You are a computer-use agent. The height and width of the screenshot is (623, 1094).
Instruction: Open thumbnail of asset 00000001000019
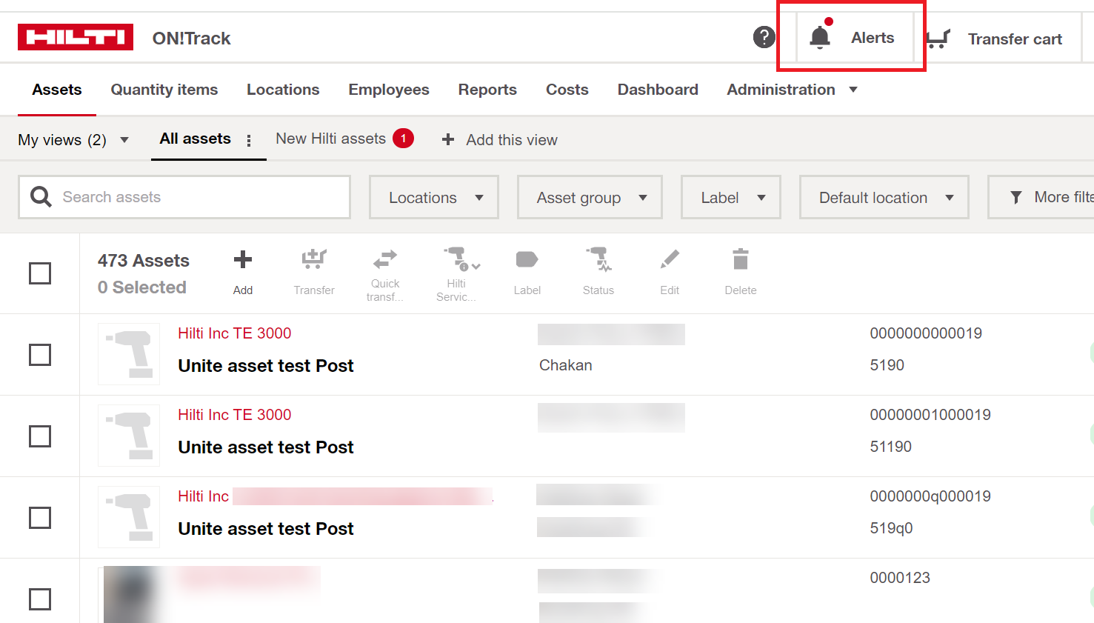[129, 436]
